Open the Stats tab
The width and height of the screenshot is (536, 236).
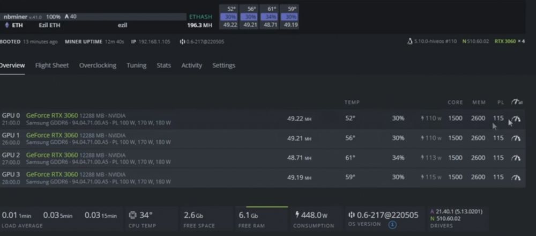click(x=163, y=65)
